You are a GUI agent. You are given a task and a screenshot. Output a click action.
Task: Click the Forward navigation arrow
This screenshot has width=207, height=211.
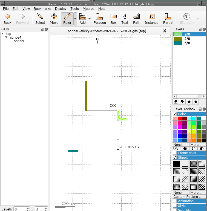22,19
